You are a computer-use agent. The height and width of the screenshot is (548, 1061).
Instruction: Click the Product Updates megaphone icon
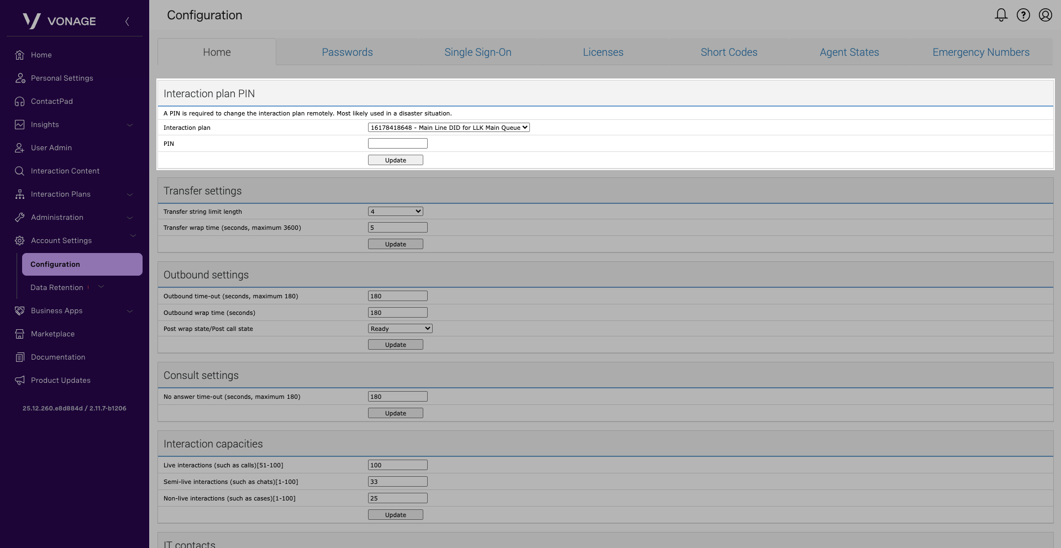[x=20, y=381]
